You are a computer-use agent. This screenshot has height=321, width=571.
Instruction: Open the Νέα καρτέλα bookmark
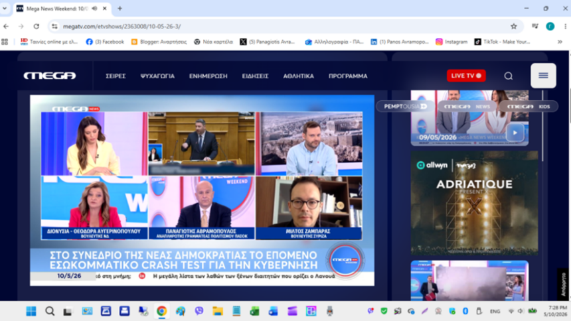point(213,42)
